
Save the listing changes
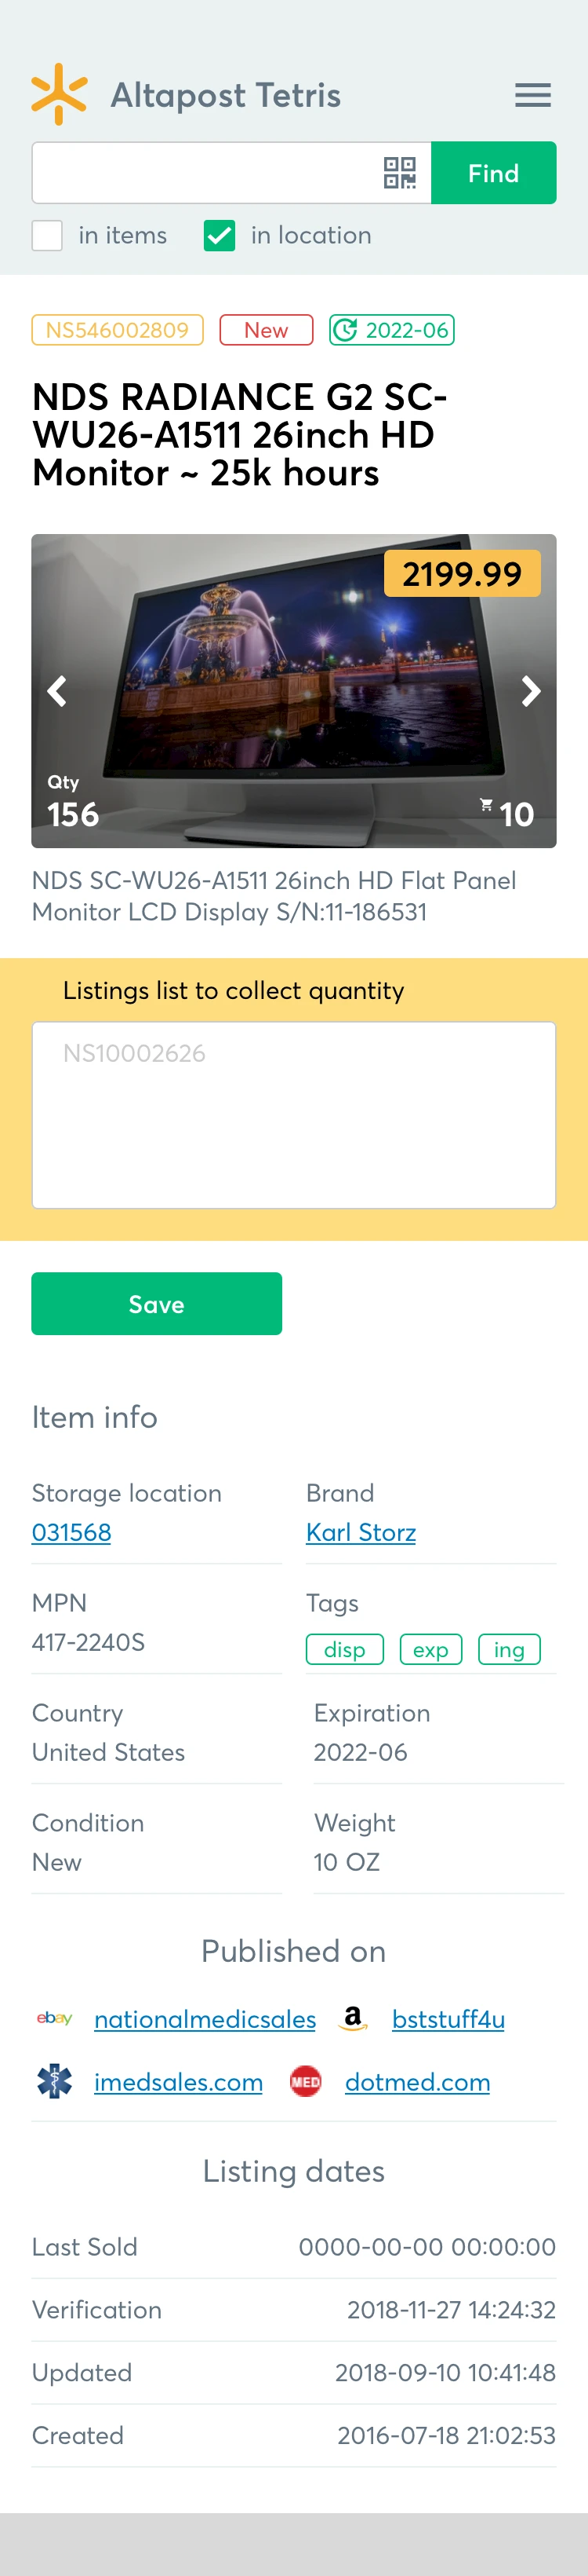pos(157,1303)
